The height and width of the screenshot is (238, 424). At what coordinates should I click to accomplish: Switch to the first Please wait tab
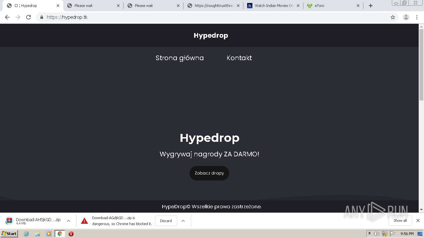[x=93, y=6]
